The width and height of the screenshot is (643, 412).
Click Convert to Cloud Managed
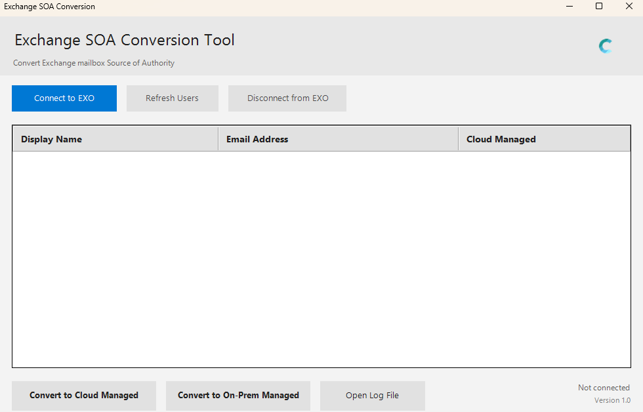tap(84, 396)
